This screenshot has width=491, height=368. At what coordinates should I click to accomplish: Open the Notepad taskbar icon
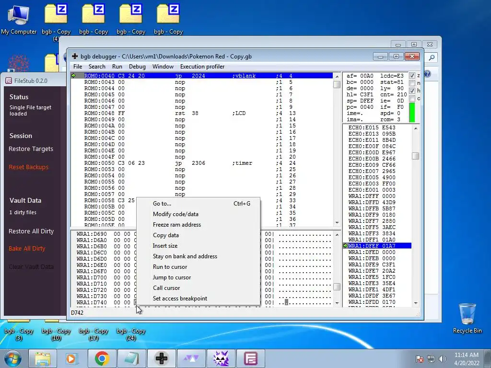(131, 358)
